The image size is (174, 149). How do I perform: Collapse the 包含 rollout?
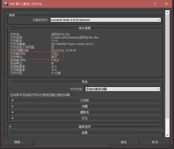85,82
